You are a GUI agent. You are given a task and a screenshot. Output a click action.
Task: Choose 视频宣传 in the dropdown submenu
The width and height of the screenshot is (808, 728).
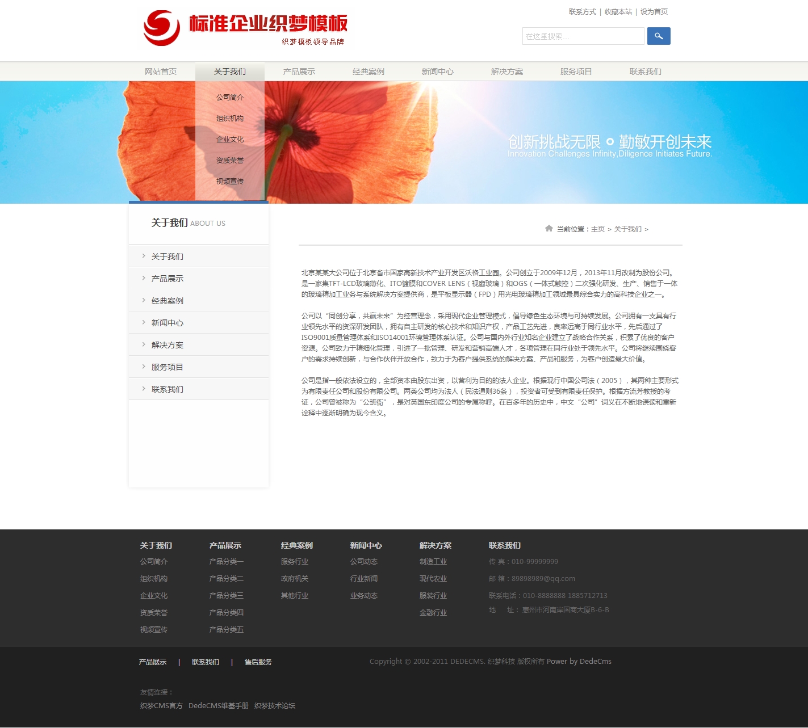click(230, 182)
